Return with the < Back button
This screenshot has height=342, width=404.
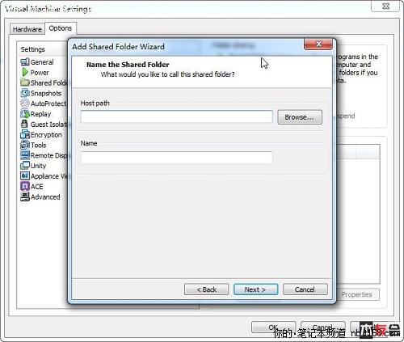(x=206, y=289)
